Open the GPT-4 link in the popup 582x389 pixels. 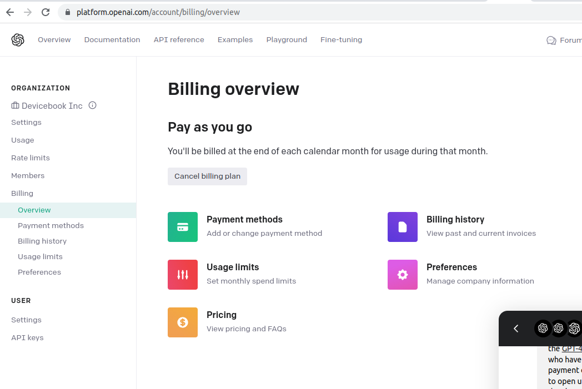pyautogui.click(x=573, y=348)
